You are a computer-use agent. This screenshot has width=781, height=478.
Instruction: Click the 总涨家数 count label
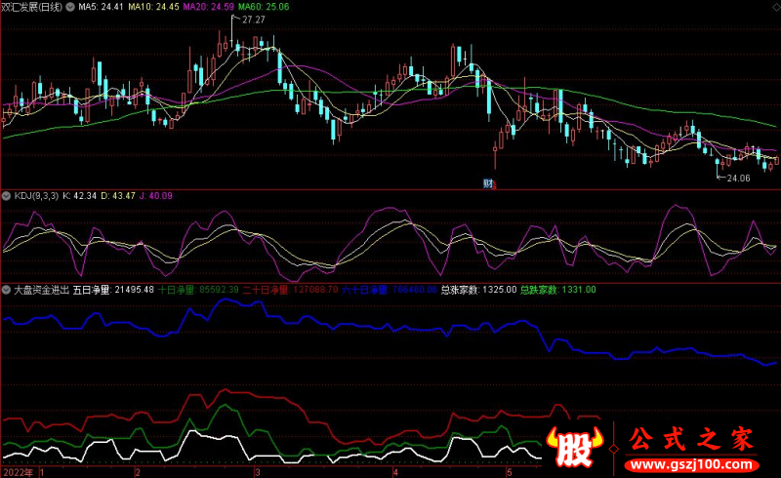[x=478, y=291]
